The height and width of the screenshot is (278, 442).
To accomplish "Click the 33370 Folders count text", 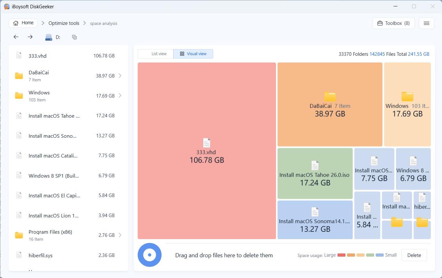I will 353,54.
